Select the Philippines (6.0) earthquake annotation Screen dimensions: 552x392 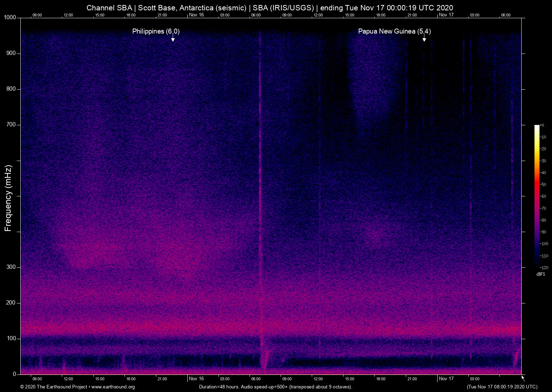(x=156, y=31)
